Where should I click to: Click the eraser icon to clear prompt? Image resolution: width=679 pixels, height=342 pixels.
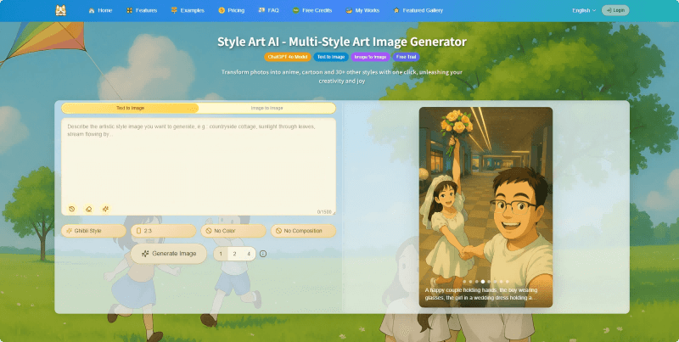pos(88,208)
